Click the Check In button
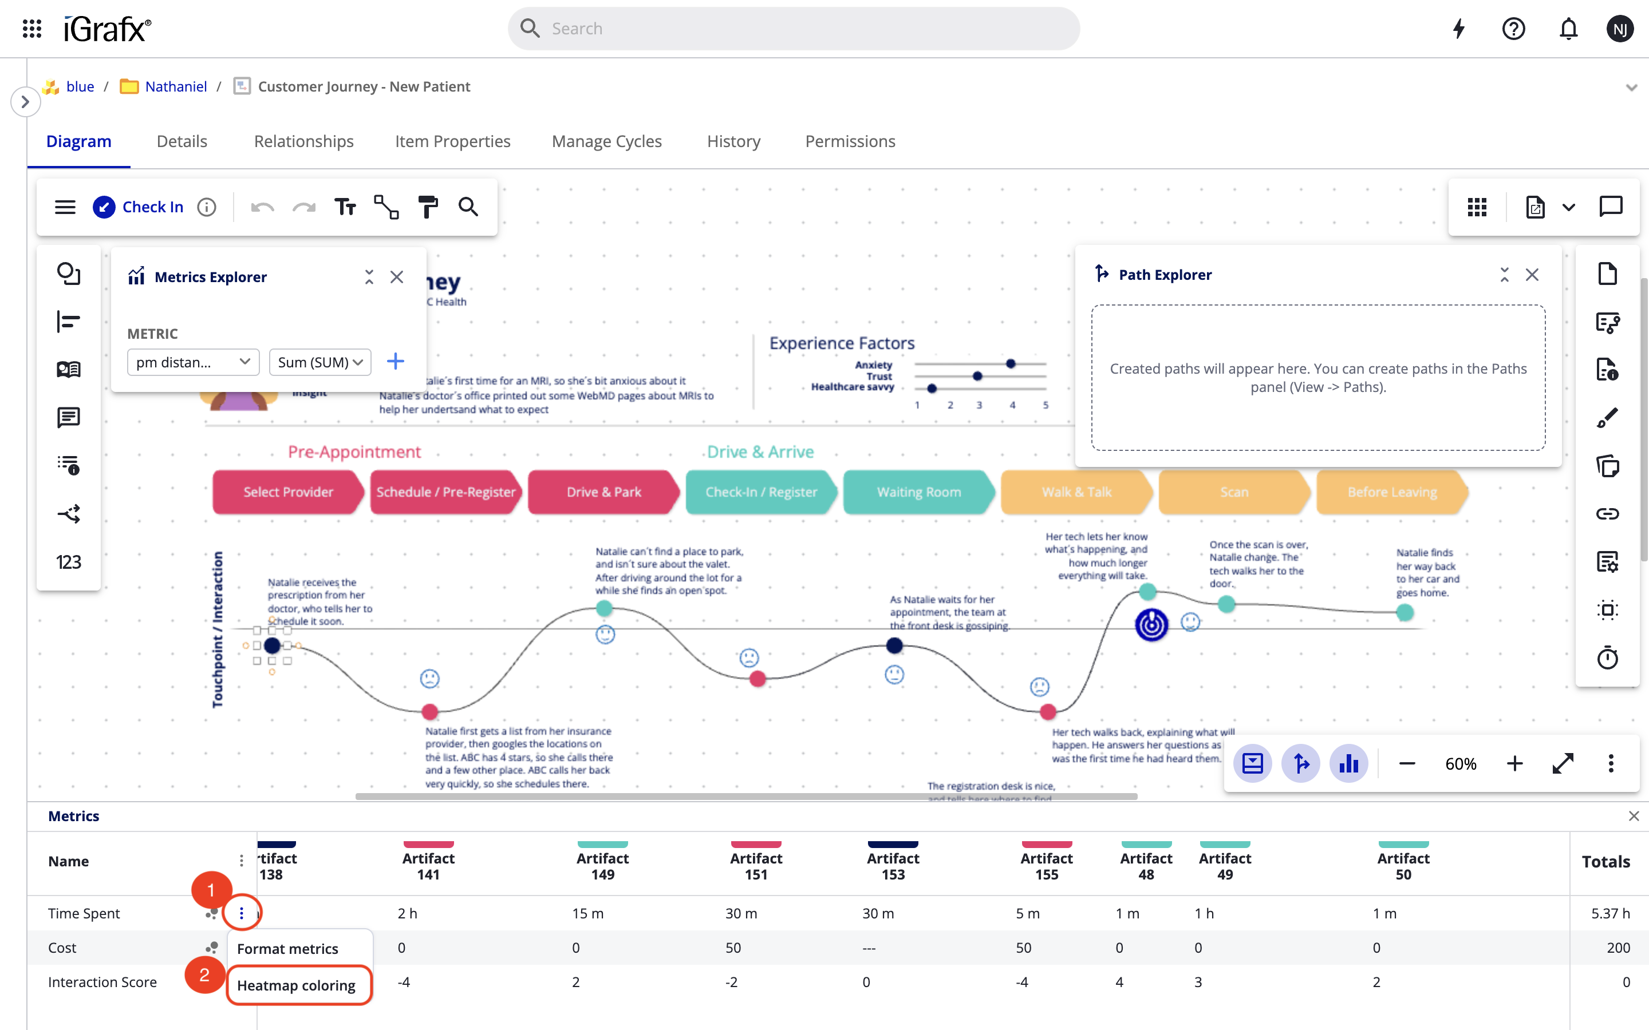This screenshot has width=1649, height=1030. click(140, 207)
